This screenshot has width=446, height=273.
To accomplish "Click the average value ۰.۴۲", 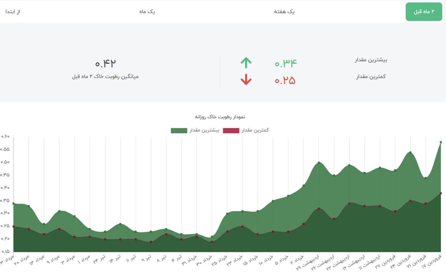I will point(105,63).
